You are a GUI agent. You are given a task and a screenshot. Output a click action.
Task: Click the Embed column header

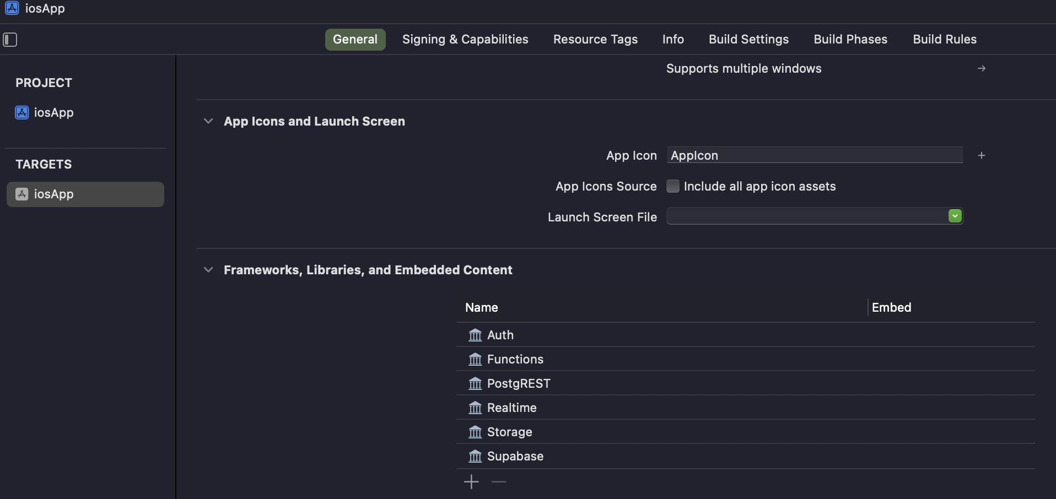pos(891,307)
